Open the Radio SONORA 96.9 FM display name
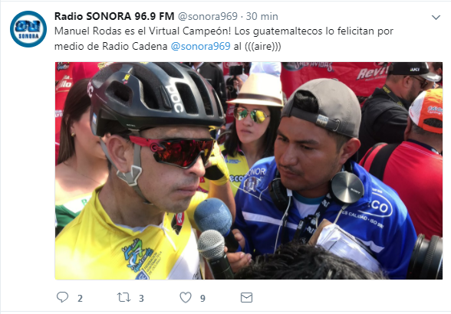The image size is (451, 314). (x=114, y=16)
